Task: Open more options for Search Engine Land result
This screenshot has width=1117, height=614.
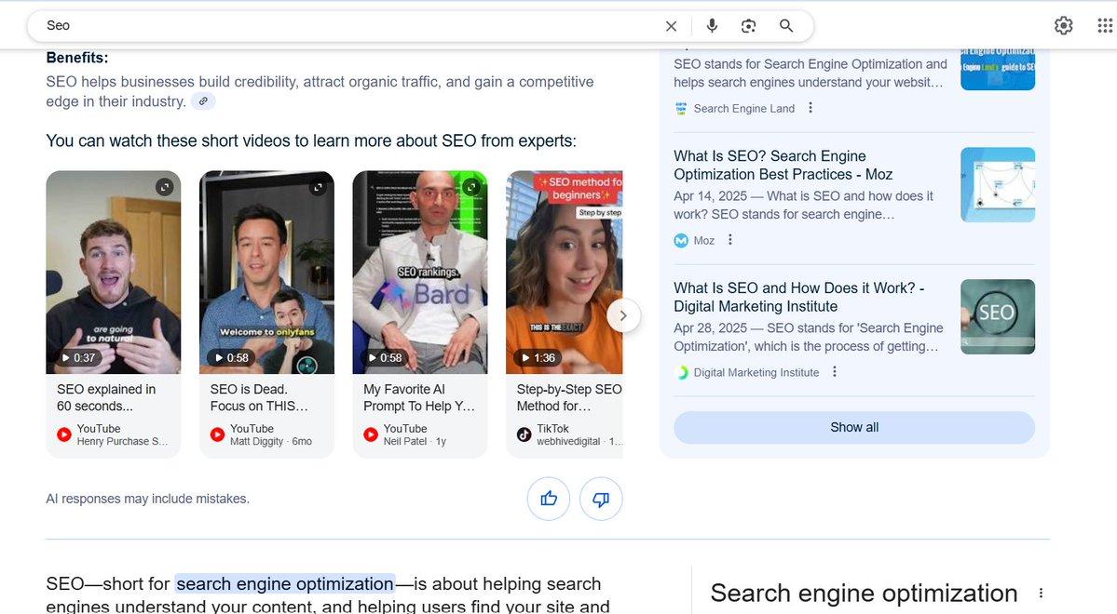Action: click(x=810, y=107)
